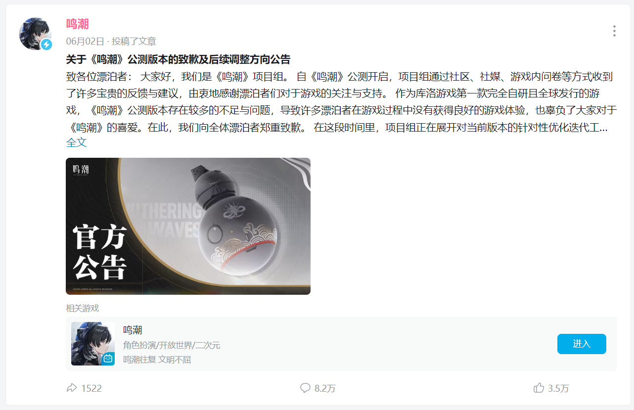Image resolution: width=634 pixels, height=410 pixels.
Task: Click the 3.5万 like count
Action: coord(558,388)
